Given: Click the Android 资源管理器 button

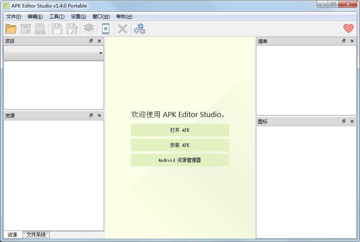Looking at the screenshot, I should pyautogui.click(x=179, y=160).
